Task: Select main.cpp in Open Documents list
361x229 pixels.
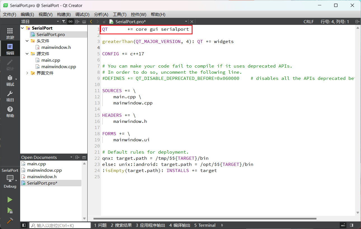Action: point(51,164)
